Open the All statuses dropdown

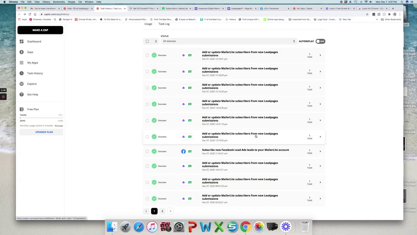click(228, 41)
